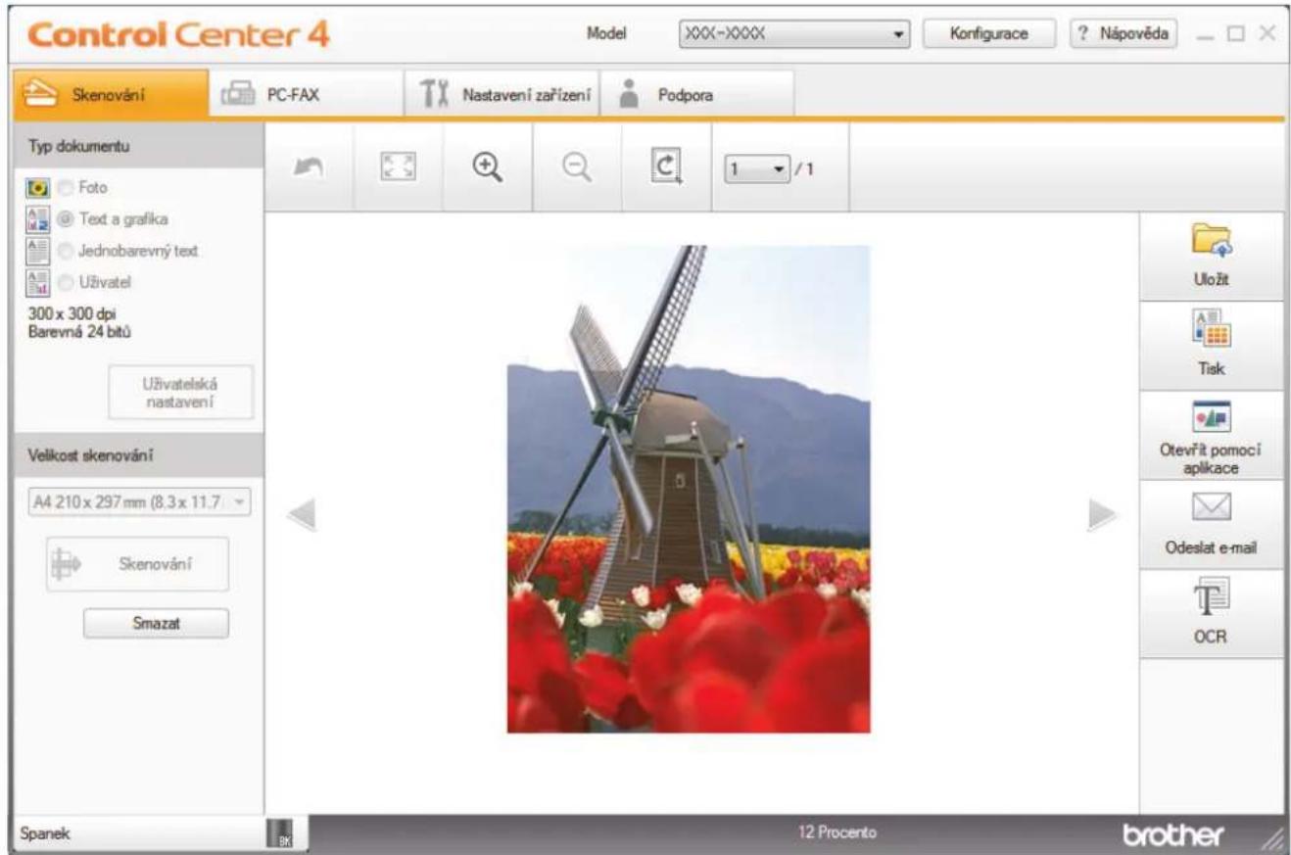Go to previous image with left arrow
Screen dimensions: 1291x855
(302, 517)
